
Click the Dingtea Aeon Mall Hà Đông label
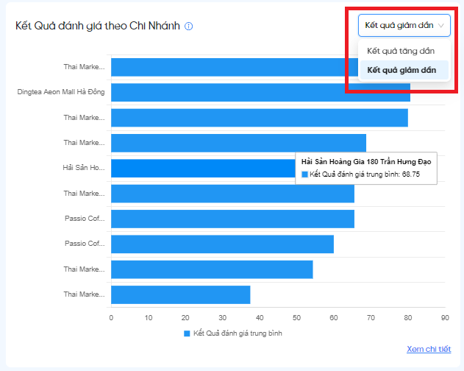pos(61,92)
